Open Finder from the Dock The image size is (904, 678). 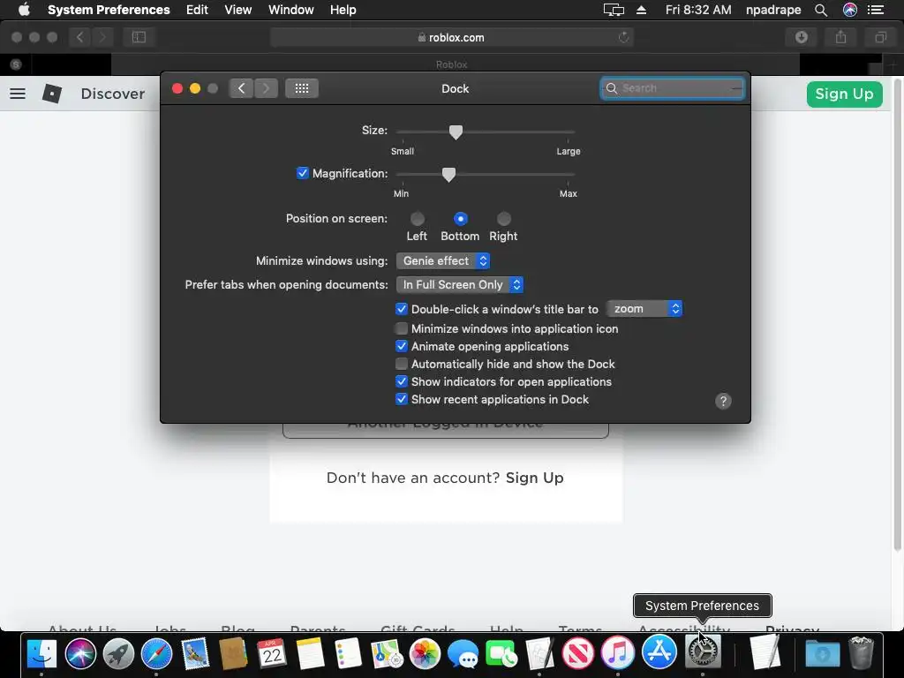click(42, 654)
